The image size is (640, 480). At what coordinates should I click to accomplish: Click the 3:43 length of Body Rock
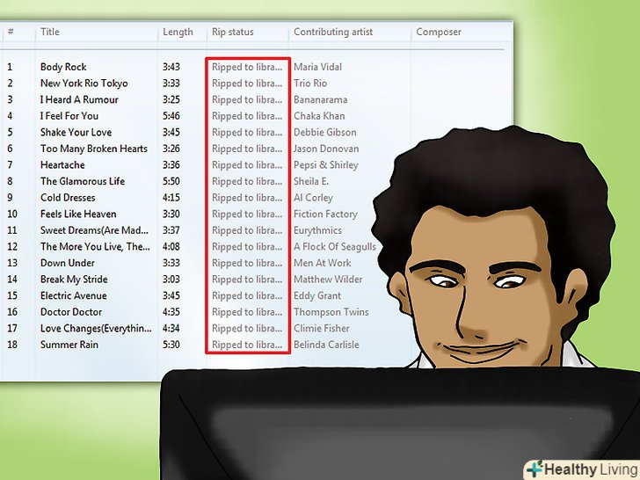(171, 67)
